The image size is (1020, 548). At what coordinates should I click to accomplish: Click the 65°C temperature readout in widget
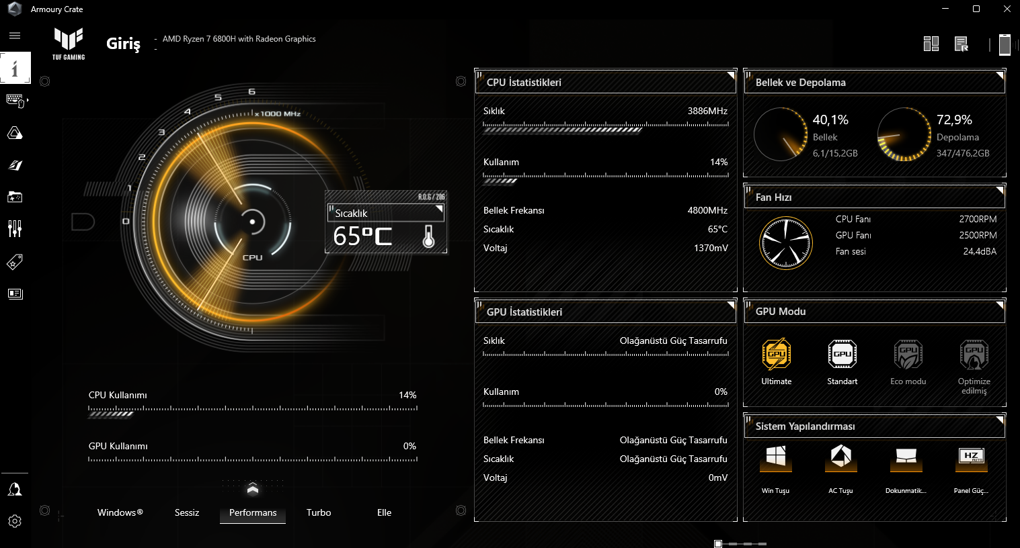tap(362, 236)
